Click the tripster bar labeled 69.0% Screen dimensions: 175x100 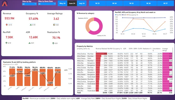click(x=58, y=78)
